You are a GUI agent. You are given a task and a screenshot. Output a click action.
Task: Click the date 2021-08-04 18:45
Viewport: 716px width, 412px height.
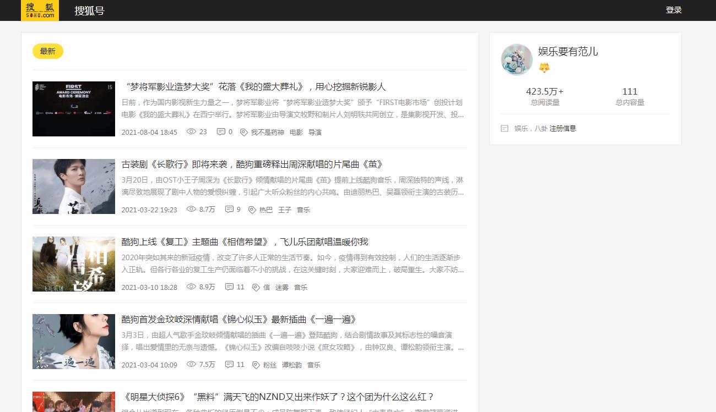pyautogui.click(x=149, y=133)
